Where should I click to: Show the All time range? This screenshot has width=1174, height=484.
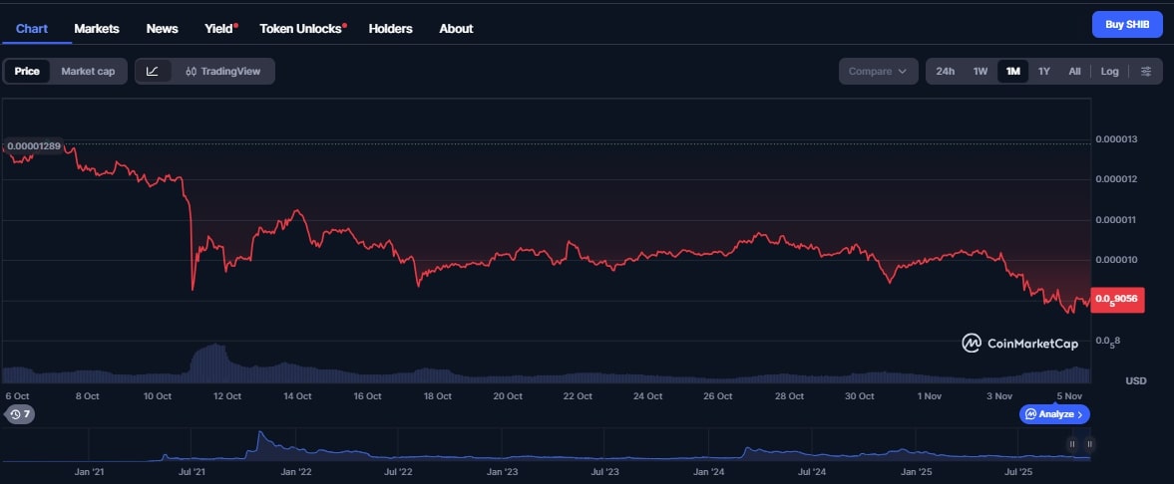point(1074,71)
